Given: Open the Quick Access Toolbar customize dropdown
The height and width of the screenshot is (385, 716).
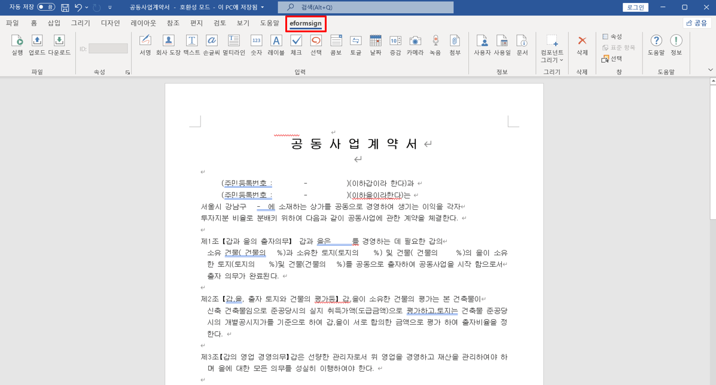Looking at the screenshot, I should point(110,7).
